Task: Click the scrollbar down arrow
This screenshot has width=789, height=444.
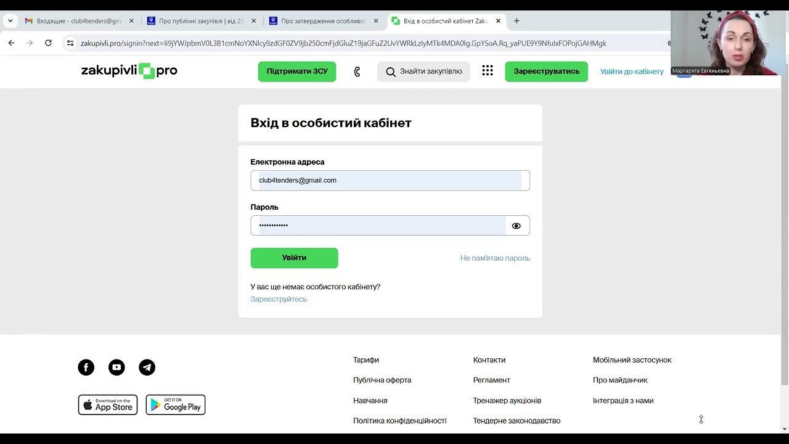Action: (x=785, y=429)
